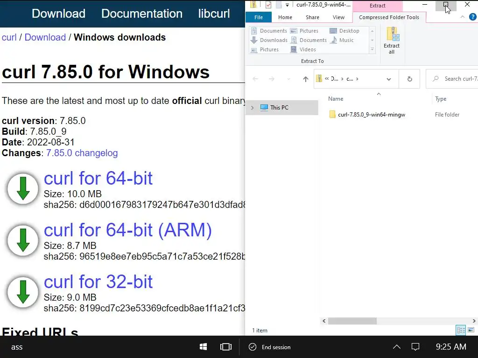
Task: Open the 'curl for 32-bit' link
Action: tap(98, 282)
